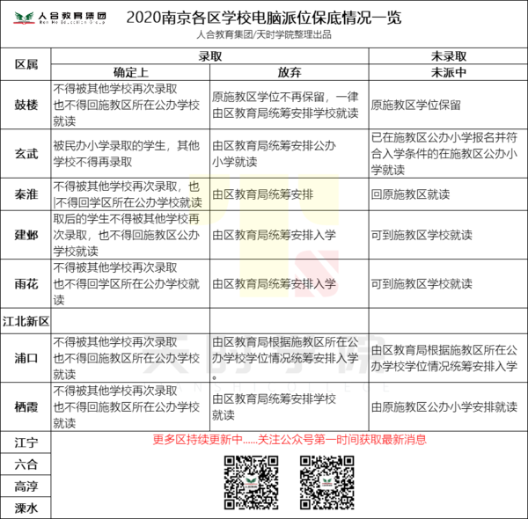Click red notice 更多区持续更新中

290,440
